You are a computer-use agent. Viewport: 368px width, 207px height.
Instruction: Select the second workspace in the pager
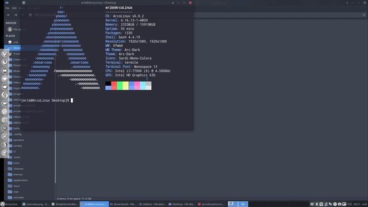[x=243, y=204]
